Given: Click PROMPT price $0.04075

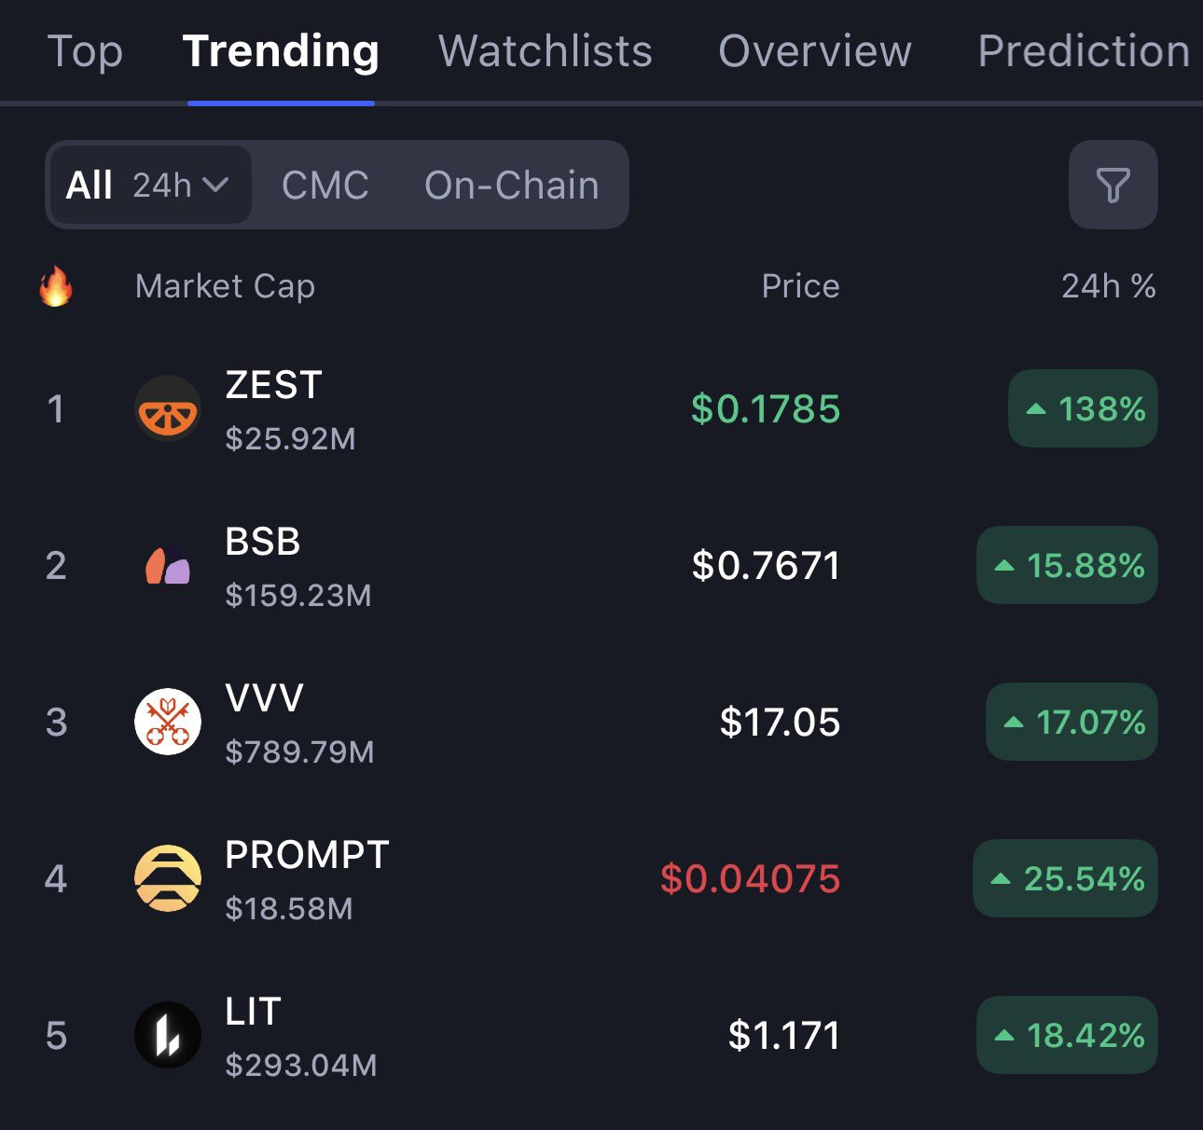Looking at the screenshot, I should (750, 878).
